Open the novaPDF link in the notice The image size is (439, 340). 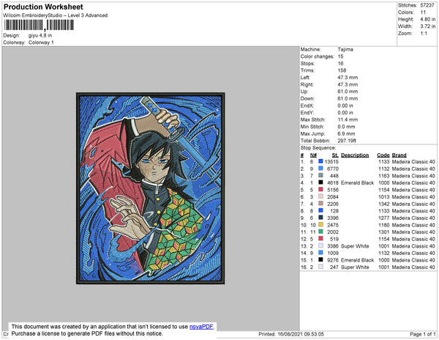201,327
